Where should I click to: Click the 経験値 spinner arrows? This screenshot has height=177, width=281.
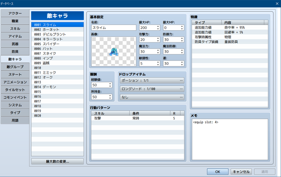point(110,85)
